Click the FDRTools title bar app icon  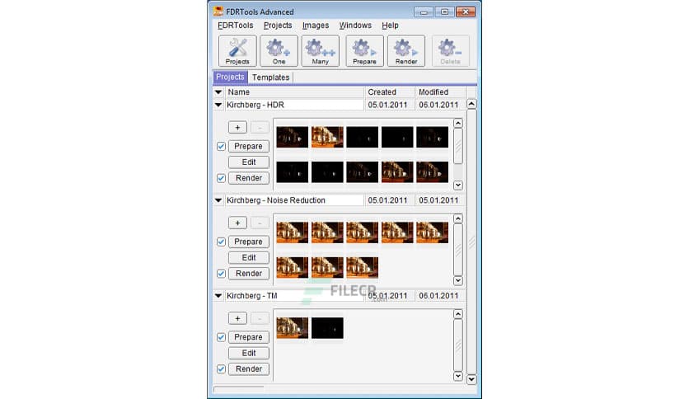coord(218,12)
